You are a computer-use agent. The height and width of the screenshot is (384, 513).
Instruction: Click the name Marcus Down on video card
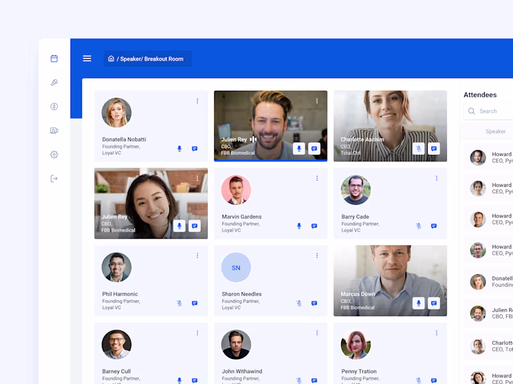[358, 294]
